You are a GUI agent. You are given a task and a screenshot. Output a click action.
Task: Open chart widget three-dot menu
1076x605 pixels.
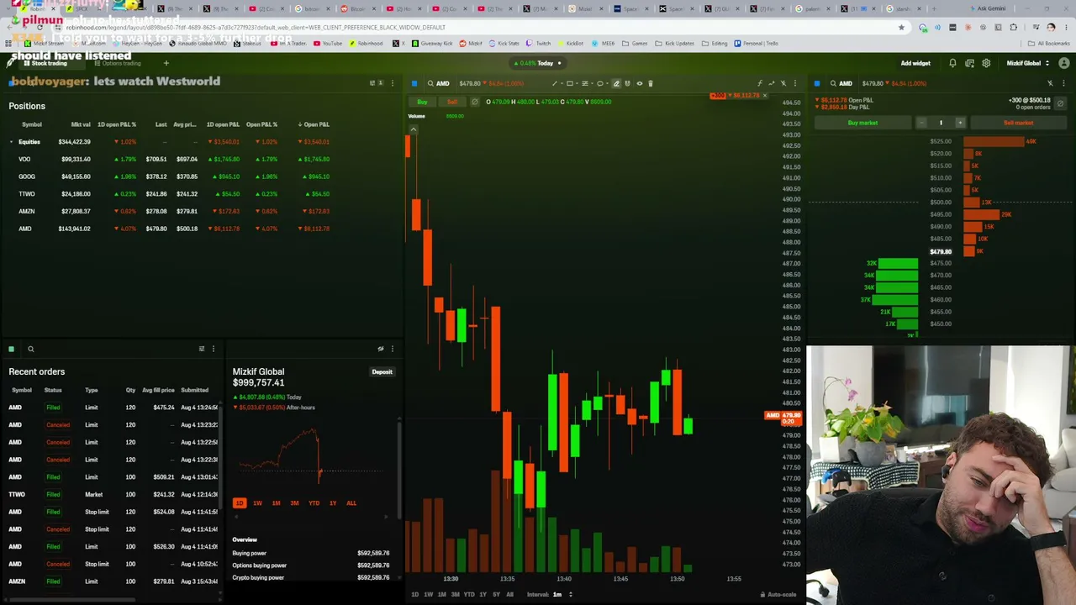coord(795,83)
